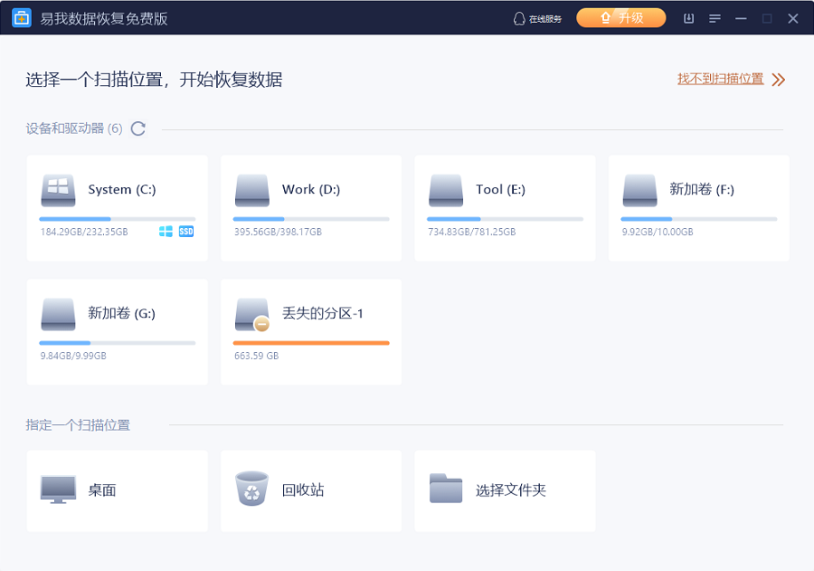
Task: Open the 丢失的分区-1 lost partition
Action: pos(311,332)
